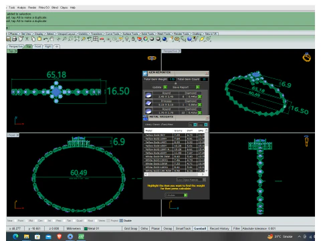
Task: Open Microsoft Edge from taskbar
Action: click(15, 236)
